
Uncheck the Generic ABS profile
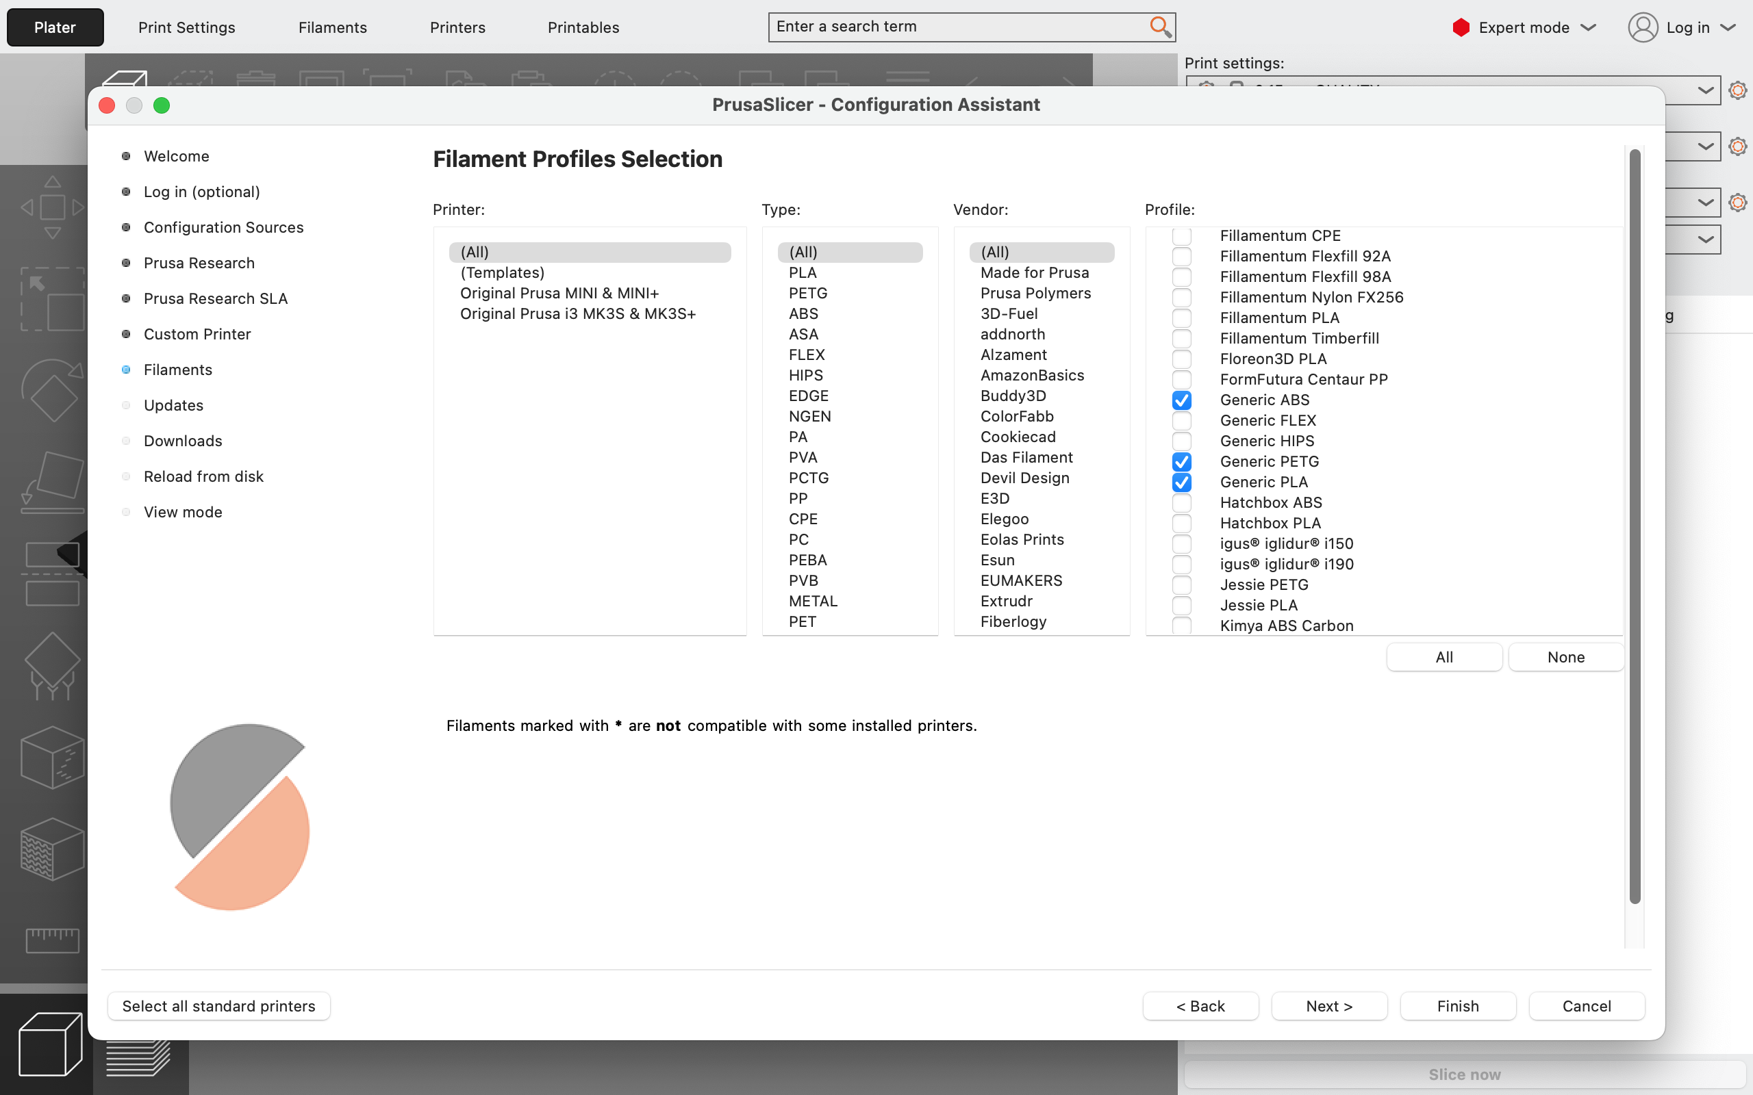(x=1181, y=400)
